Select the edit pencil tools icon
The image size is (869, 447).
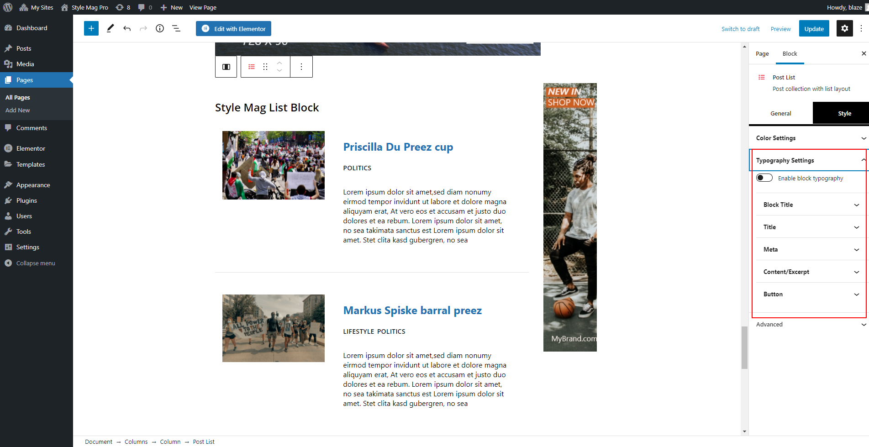click(x=110, y=28)
